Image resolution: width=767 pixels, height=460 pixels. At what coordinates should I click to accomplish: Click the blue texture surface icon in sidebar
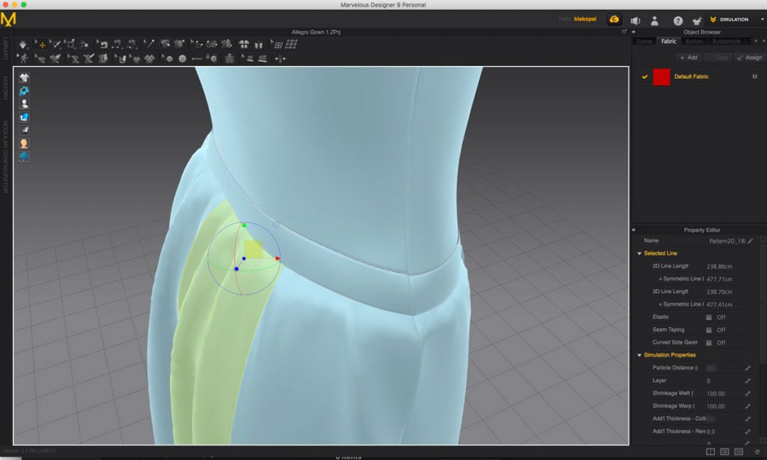coord(24,117)
